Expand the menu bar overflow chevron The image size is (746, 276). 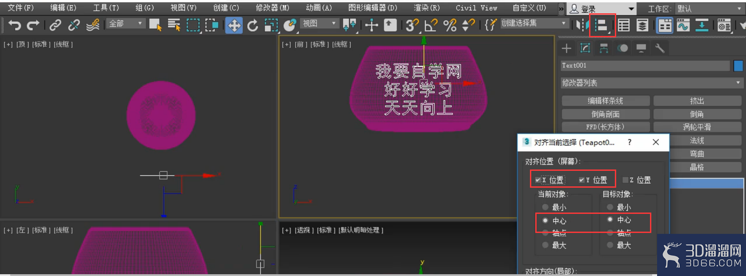(x=562, y=8)
